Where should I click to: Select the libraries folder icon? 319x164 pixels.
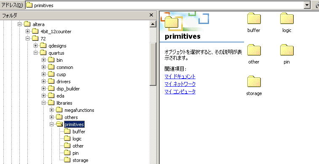coord(51,103)
